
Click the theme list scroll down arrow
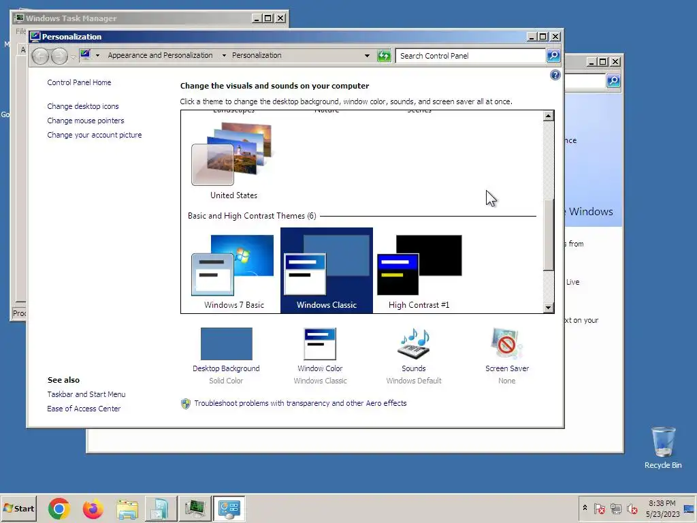(548, 308)
